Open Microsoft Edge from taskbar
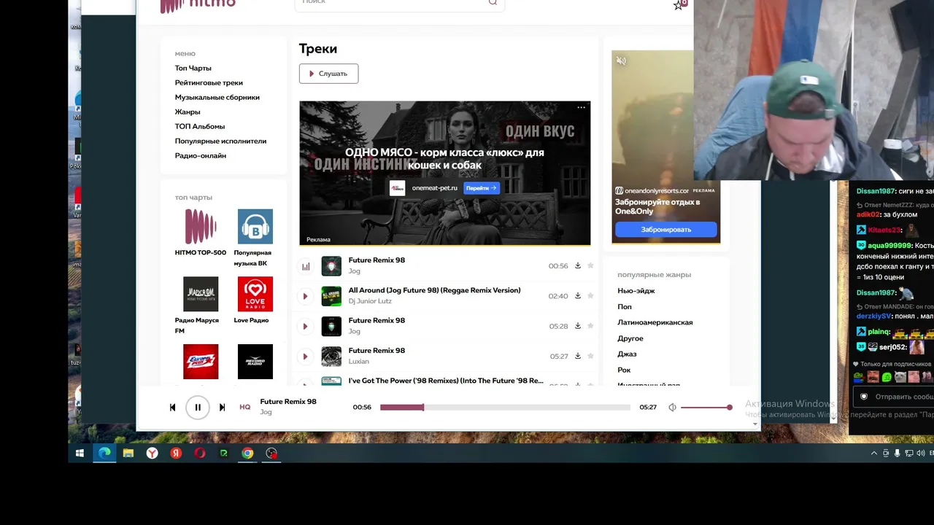934x525 pixels. point(104,453)
